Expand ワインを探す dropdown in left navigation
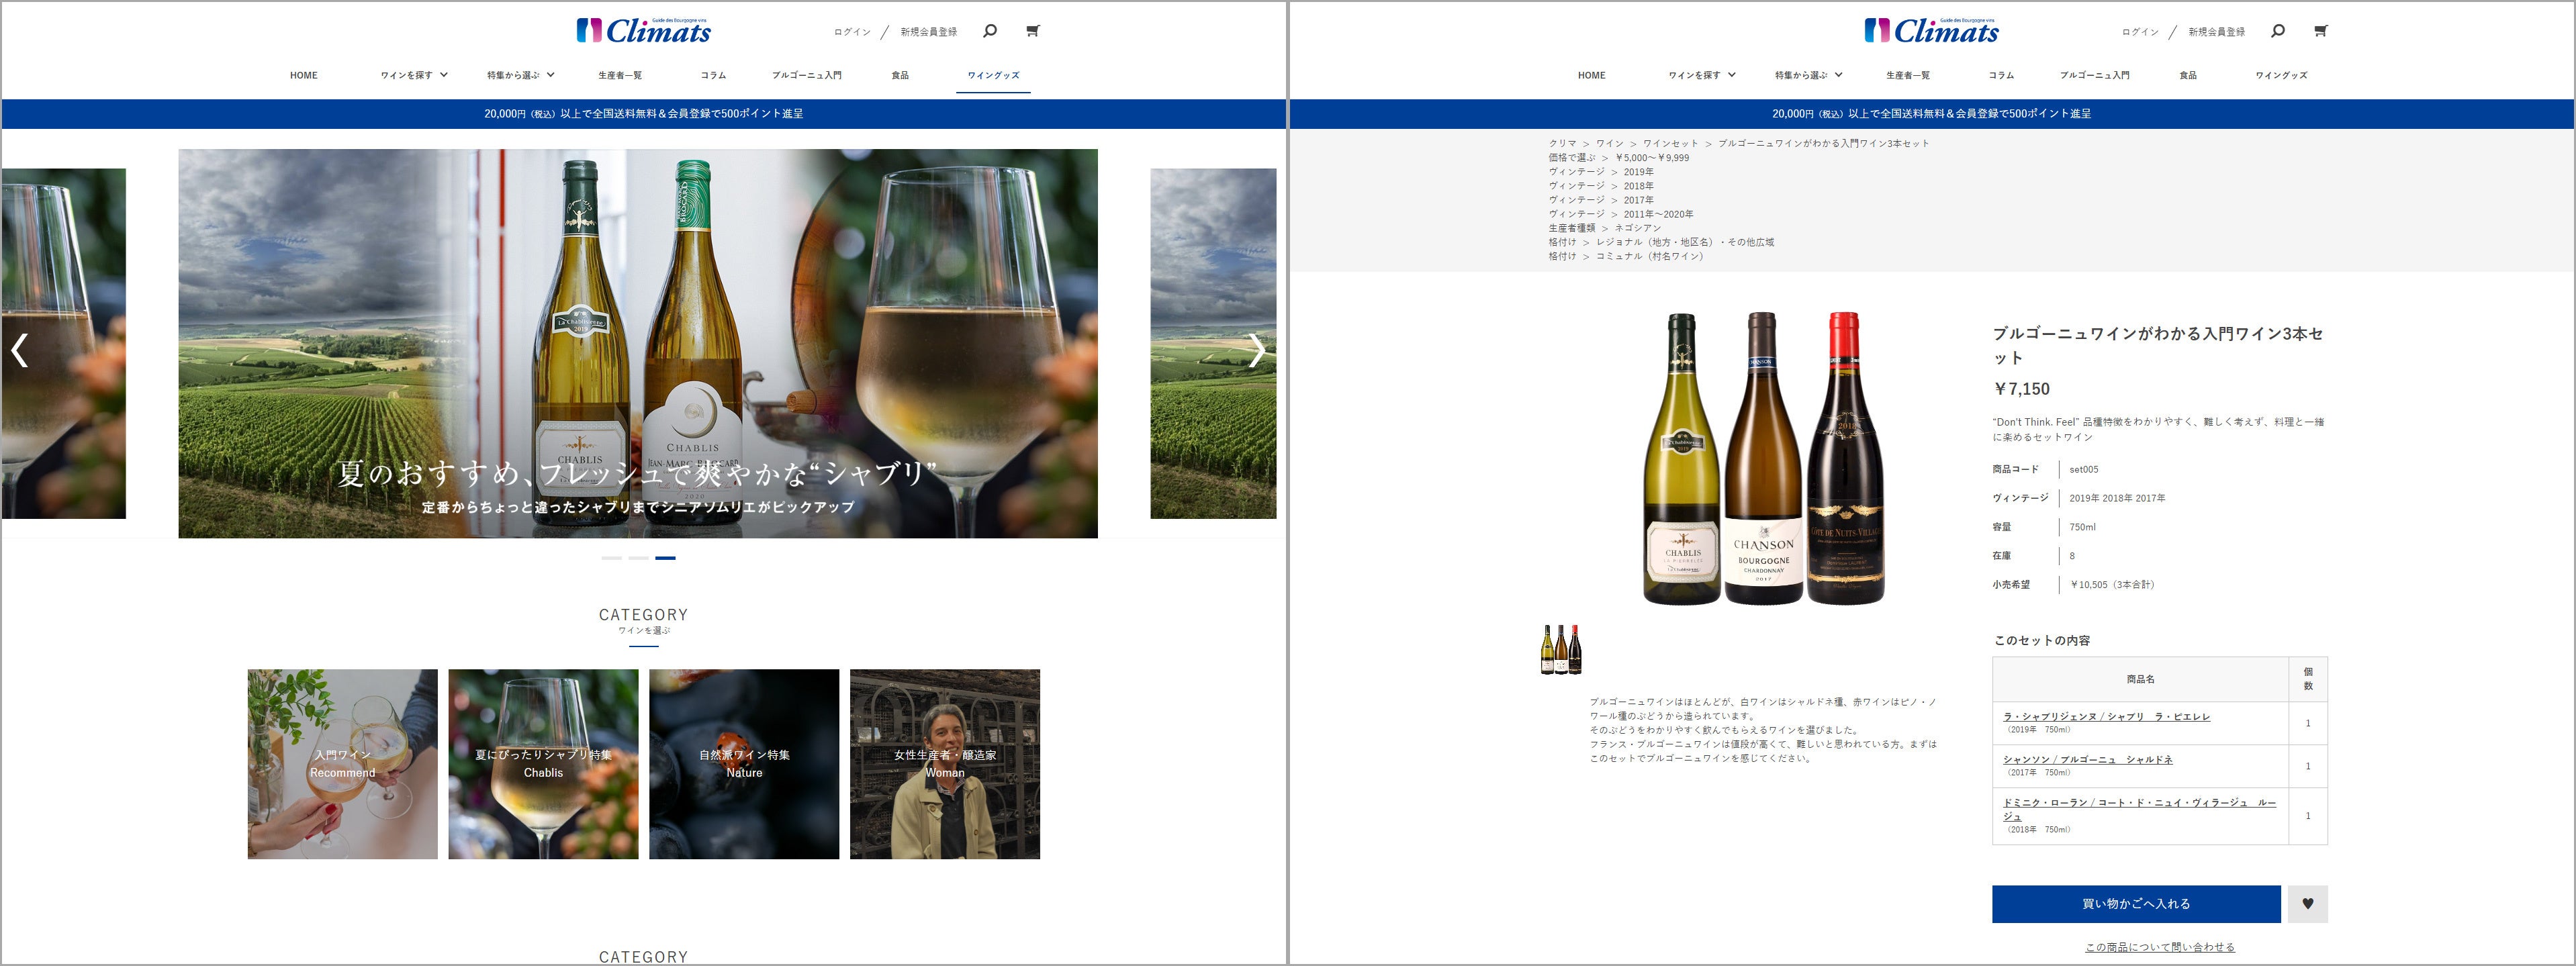The width and height of the screenshot is (2576, 966). (414, 75)
